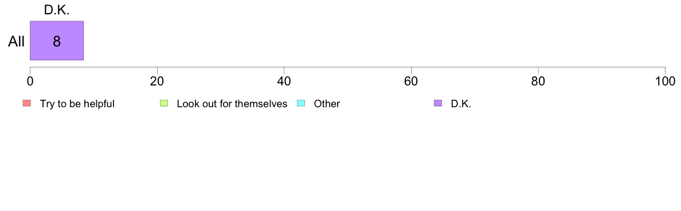Screen dimensions: 681x211
Task: Click the All row label
Action: pyautogui.click(x=17, y=41)
